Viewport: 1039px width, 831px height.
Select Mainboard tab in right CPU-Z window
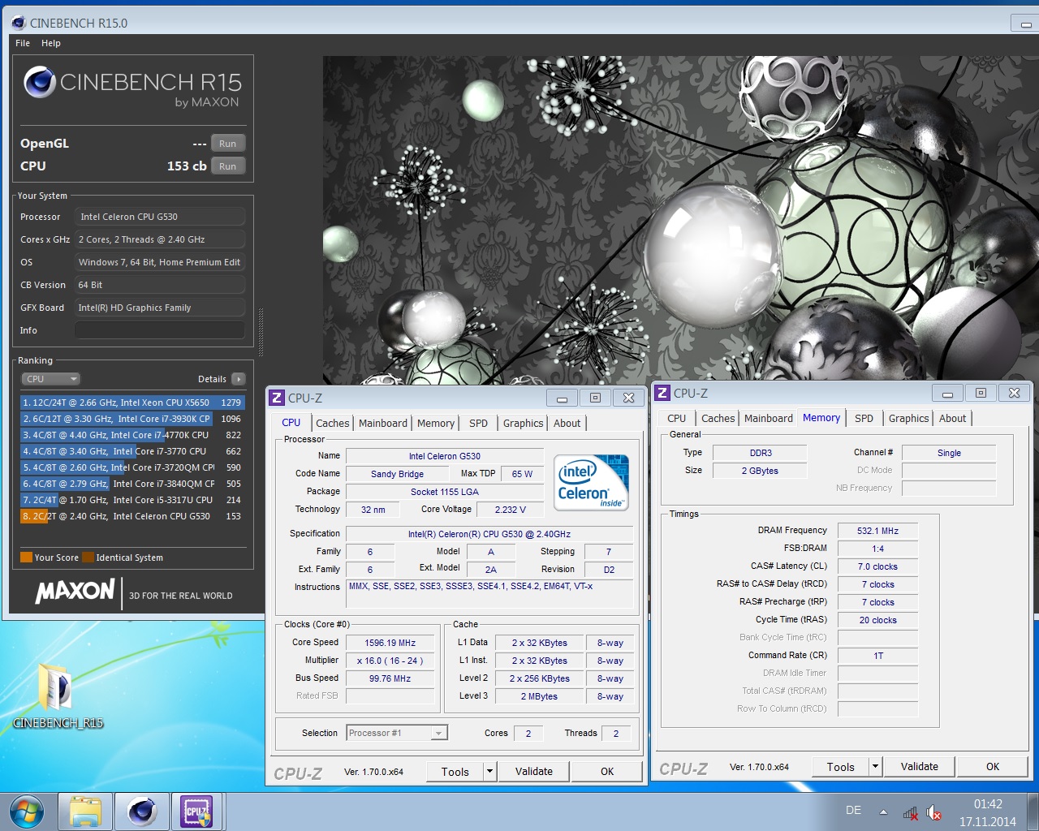(x=769, y=419)
